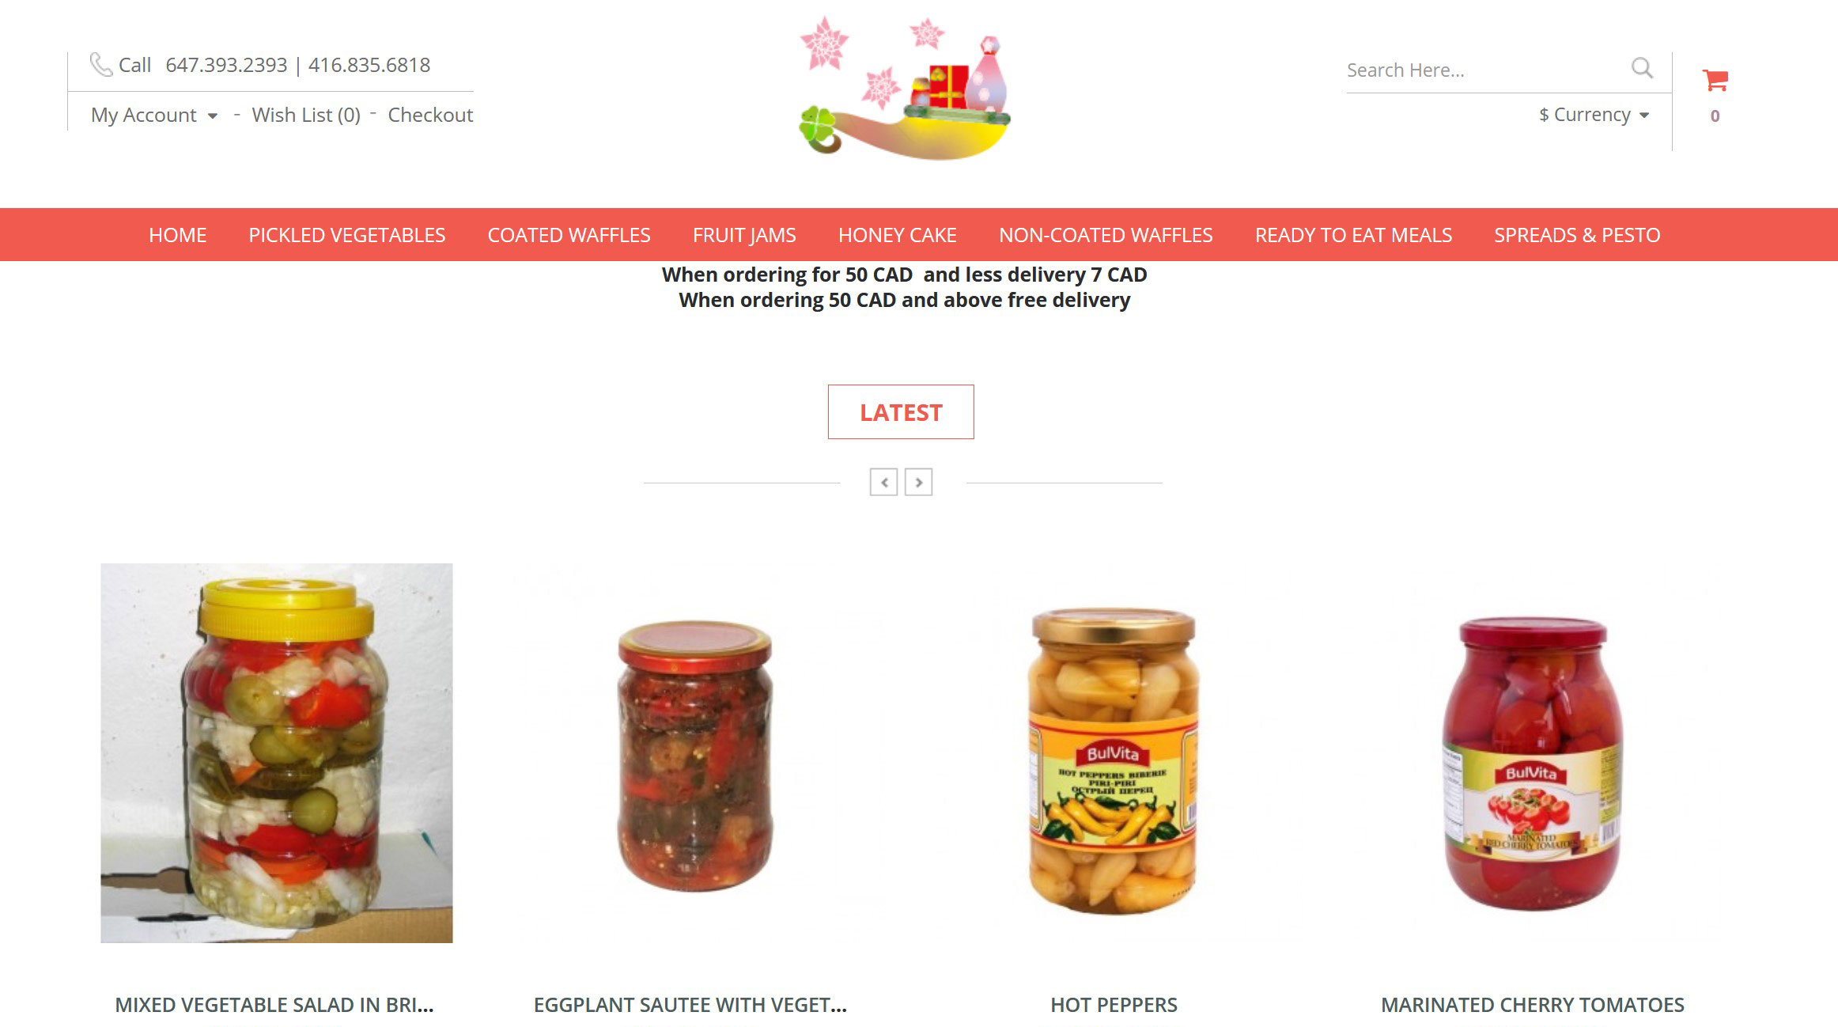Focus the Search Here input field

[x=1483, y=70]
